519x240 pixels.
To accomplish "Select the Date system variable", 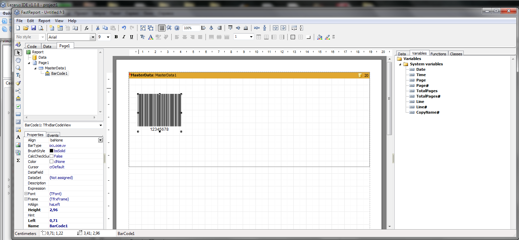I will pyautogui.click(x=421, y=69).
